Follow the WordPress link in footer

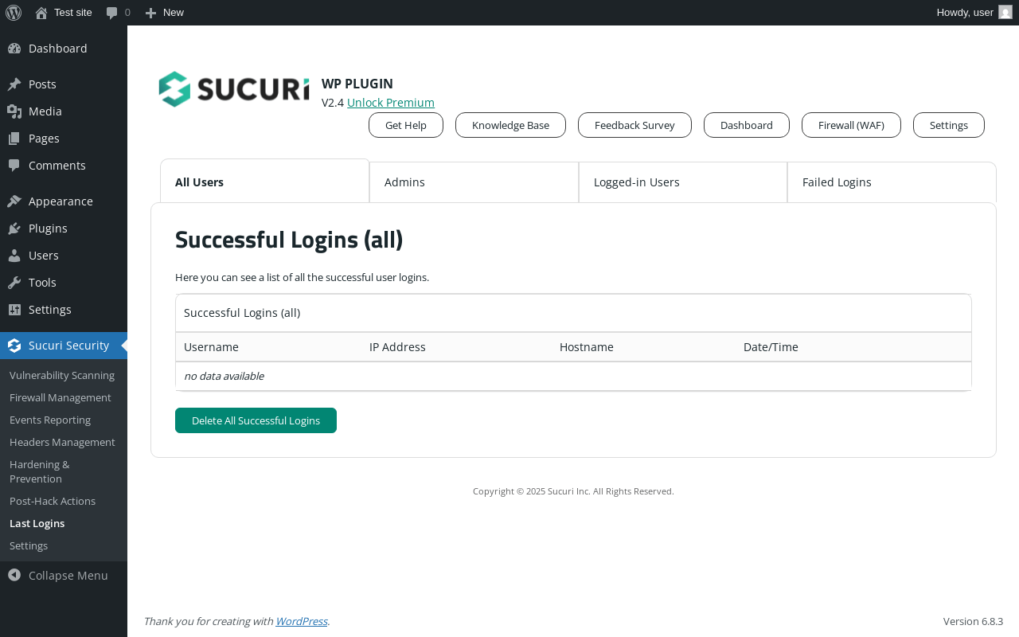click(x=302, y=621)
